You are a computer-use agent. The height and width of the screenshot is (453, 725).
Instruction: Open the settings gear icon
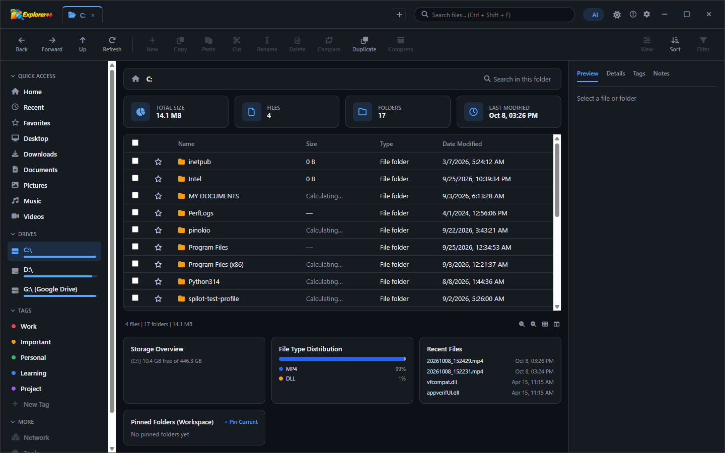point(647,15)
